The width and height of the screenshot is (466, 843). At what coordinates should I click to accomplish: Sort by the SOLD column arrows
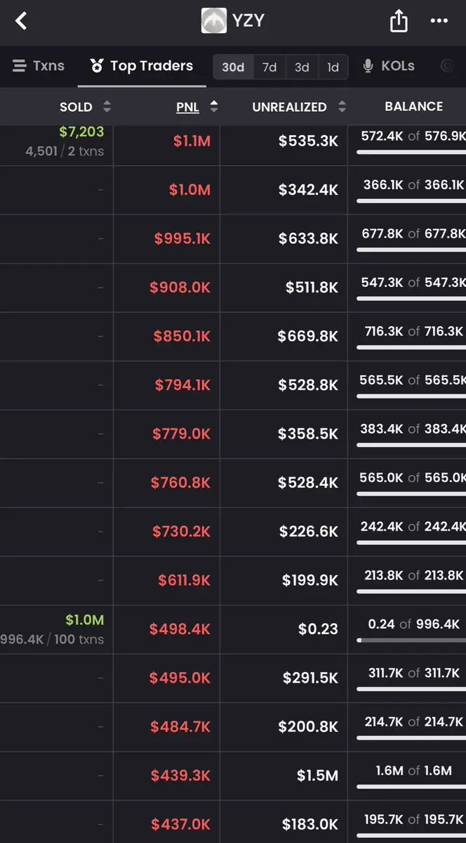pos(107,106)
